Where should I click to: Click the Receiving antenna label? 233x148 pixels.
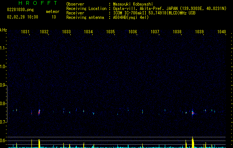click(85, 17)
